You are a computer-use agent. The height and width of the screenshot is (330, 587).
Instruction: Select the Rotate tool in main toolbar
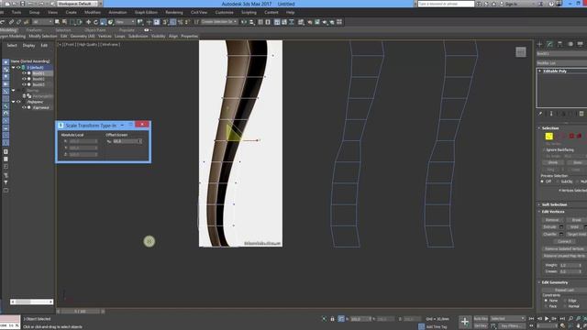(95, 22)
